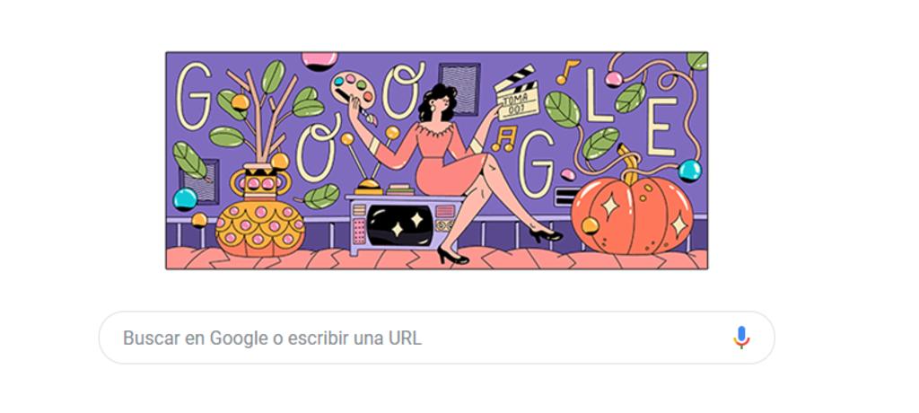Click the teal ball next to the pumpkin
The width and height of the screenshot is (919, 413).
(690, 171)
